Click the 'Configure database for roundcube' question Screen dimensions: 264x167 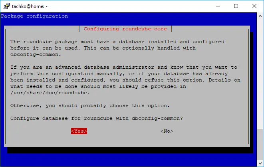[97, 118]
